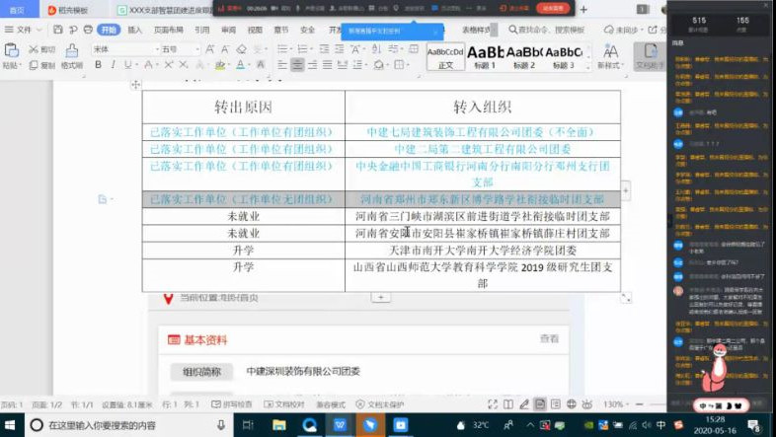The width and height of the screenshot is (776, 437).
Task: Click the Save icon in the quick access bar
Action: 58,30
